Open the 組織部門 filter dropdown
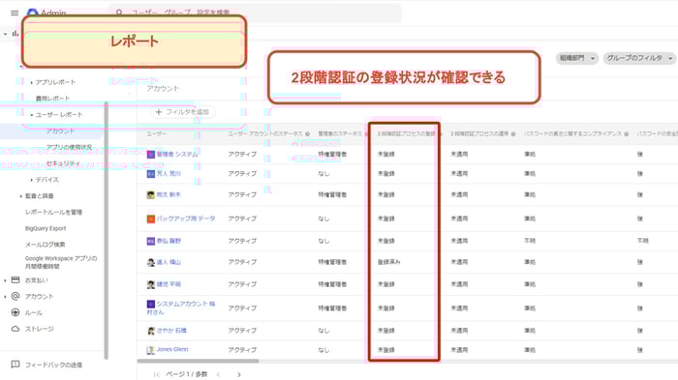This screenshot has width=678, height=380. 577,58
